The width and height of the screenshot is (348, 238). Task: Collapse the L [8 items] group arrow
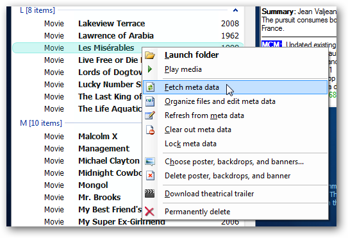coord(235,10)
